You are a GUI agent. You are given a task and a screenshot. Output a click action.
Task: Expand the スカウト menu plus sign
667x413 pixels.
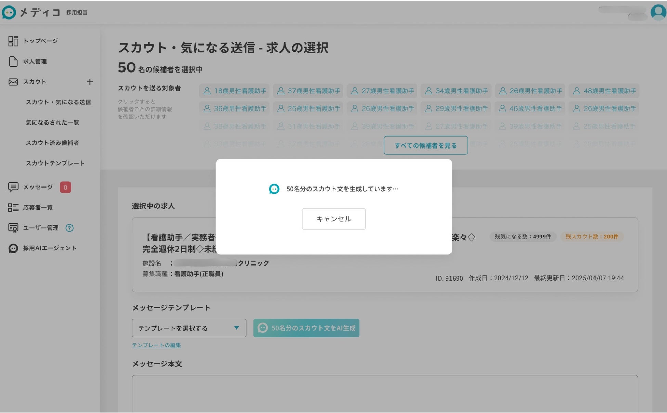click(x=90, y=82)
